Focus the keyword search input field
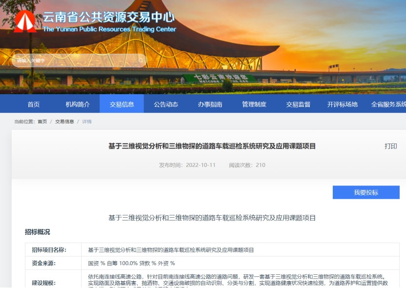Screen dimensions: 406x288 point(73,61)
